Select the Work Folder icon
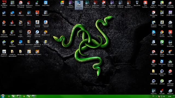Screen dimensions: 175x98 [x=154, y=72]
